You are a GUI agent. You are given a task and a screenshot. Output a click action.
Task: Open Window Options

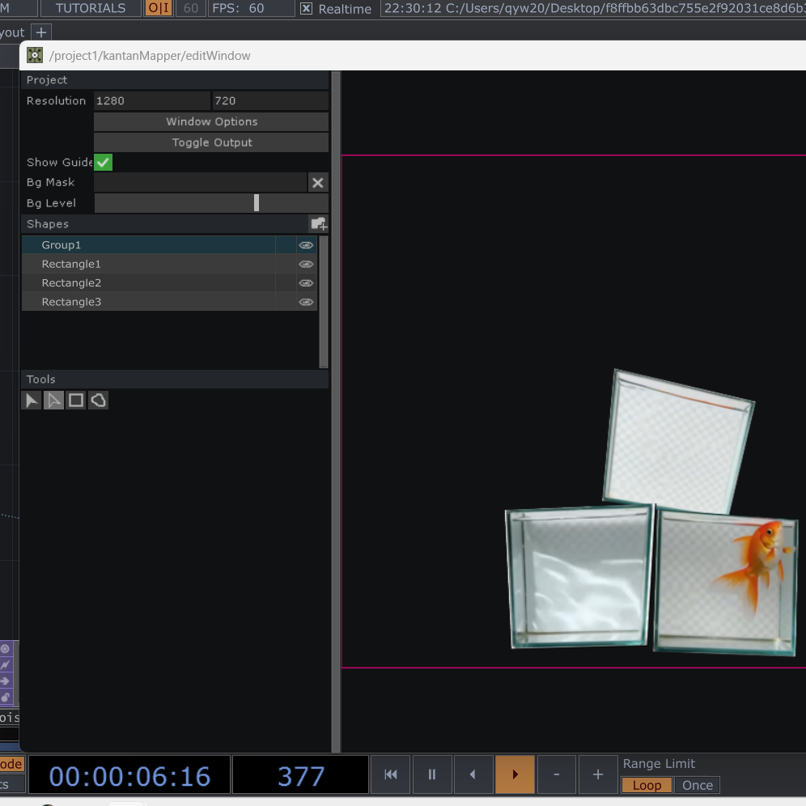211,121
